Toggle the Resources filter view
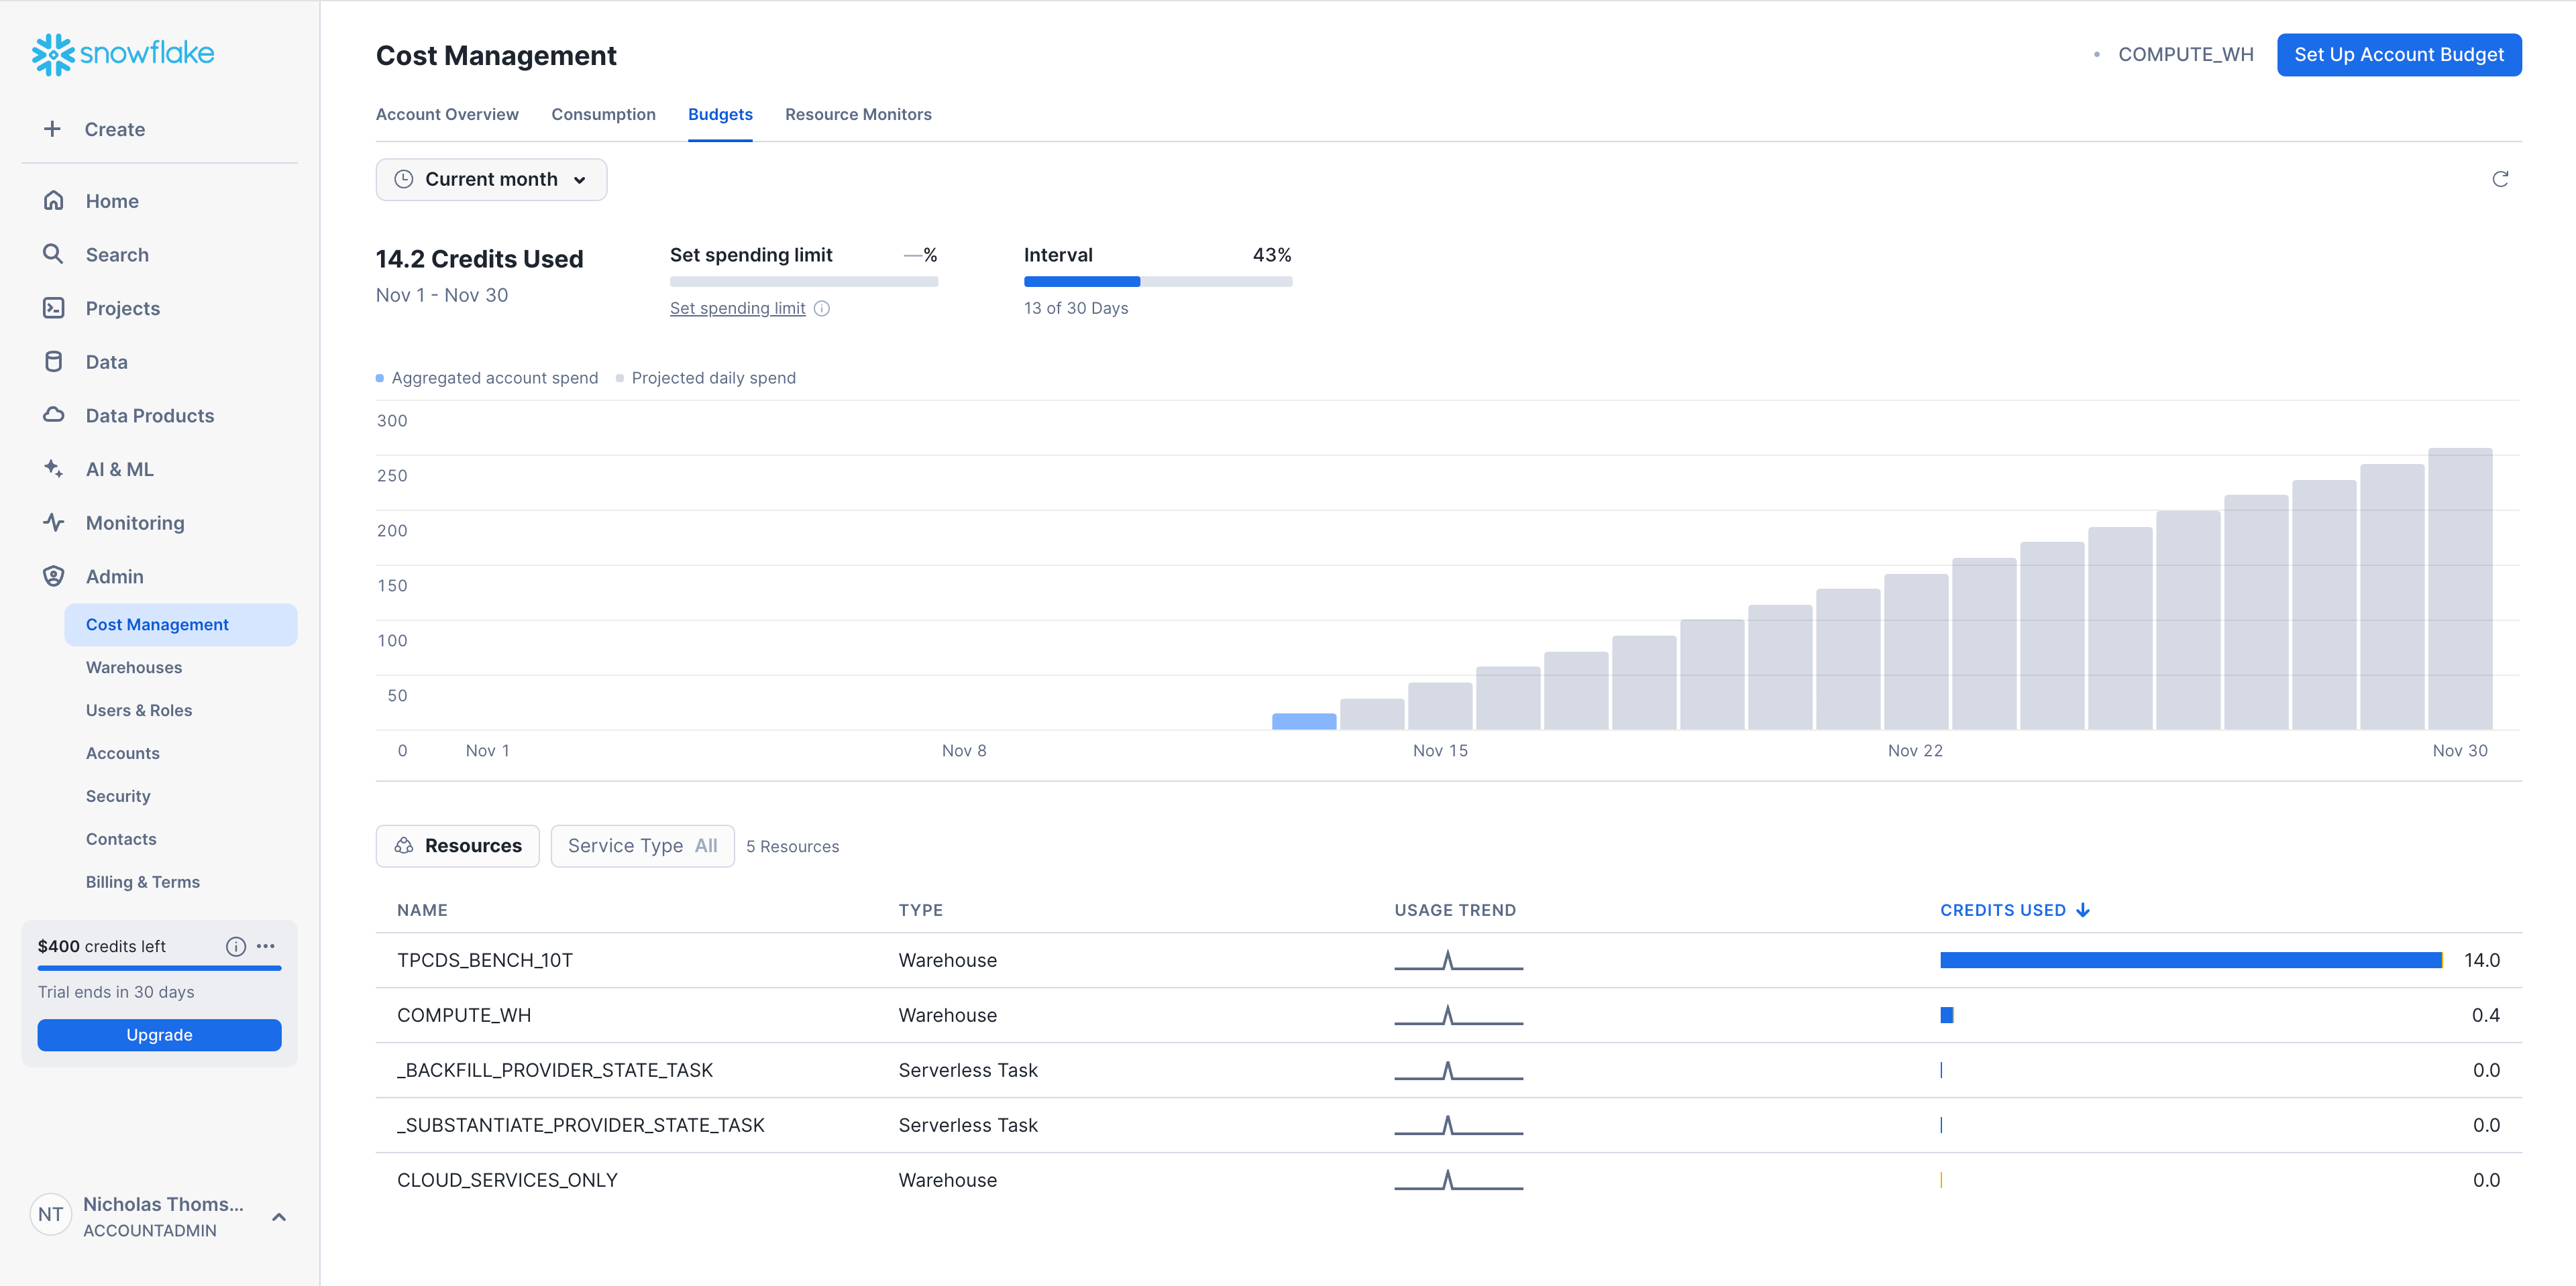Viewport: 2576px width, 1286px height. (457, 845)
